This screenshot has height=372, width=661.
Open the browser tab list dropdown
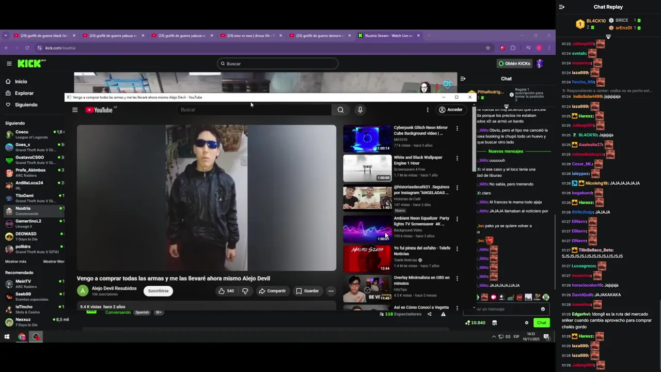(6, 36)
